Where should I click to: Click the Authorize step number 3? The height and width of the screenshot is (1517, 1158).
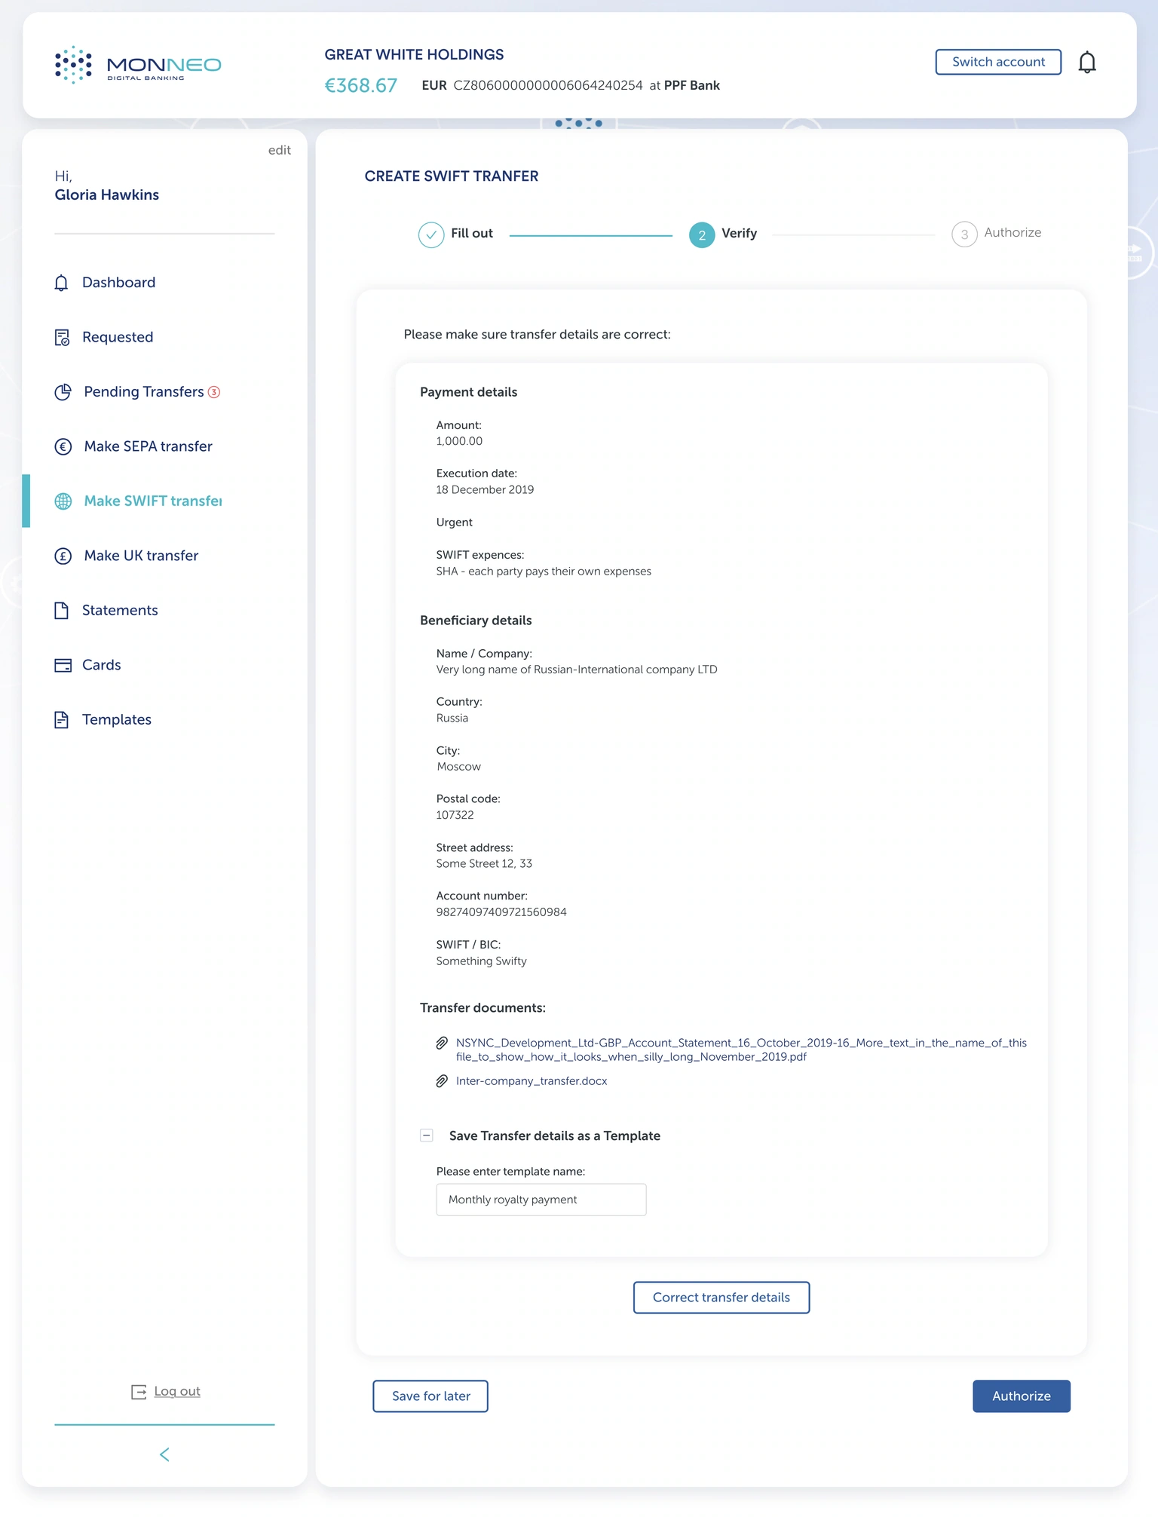(964, 235)
